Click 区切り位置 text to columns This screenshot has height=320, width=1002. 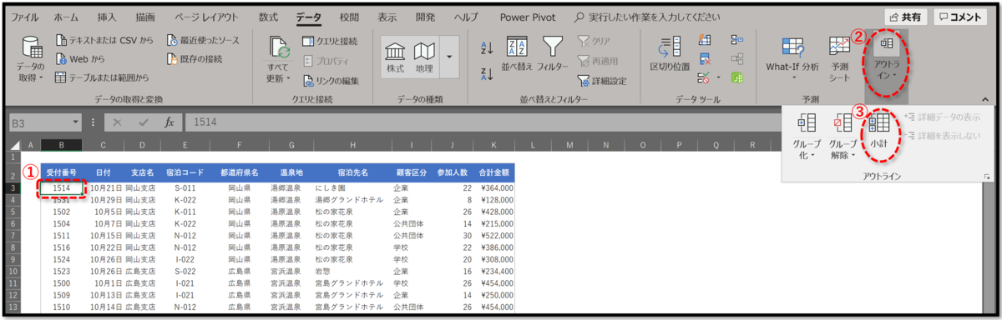[670, 53]
